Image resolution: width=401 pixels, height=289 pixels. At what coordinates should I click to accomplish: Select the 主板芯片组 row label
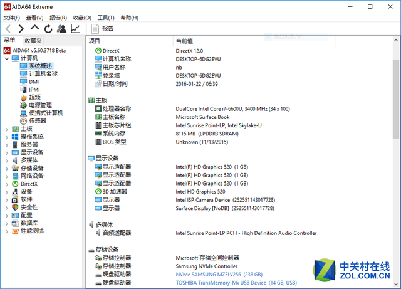[x=117, y=125]
